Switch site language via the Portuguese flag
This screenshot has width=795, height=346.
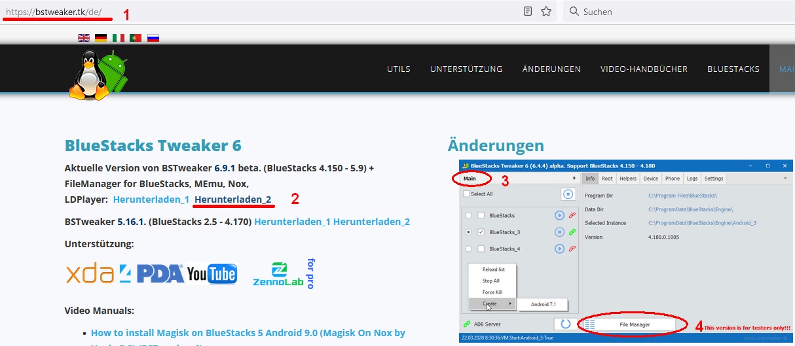[136, 38]
